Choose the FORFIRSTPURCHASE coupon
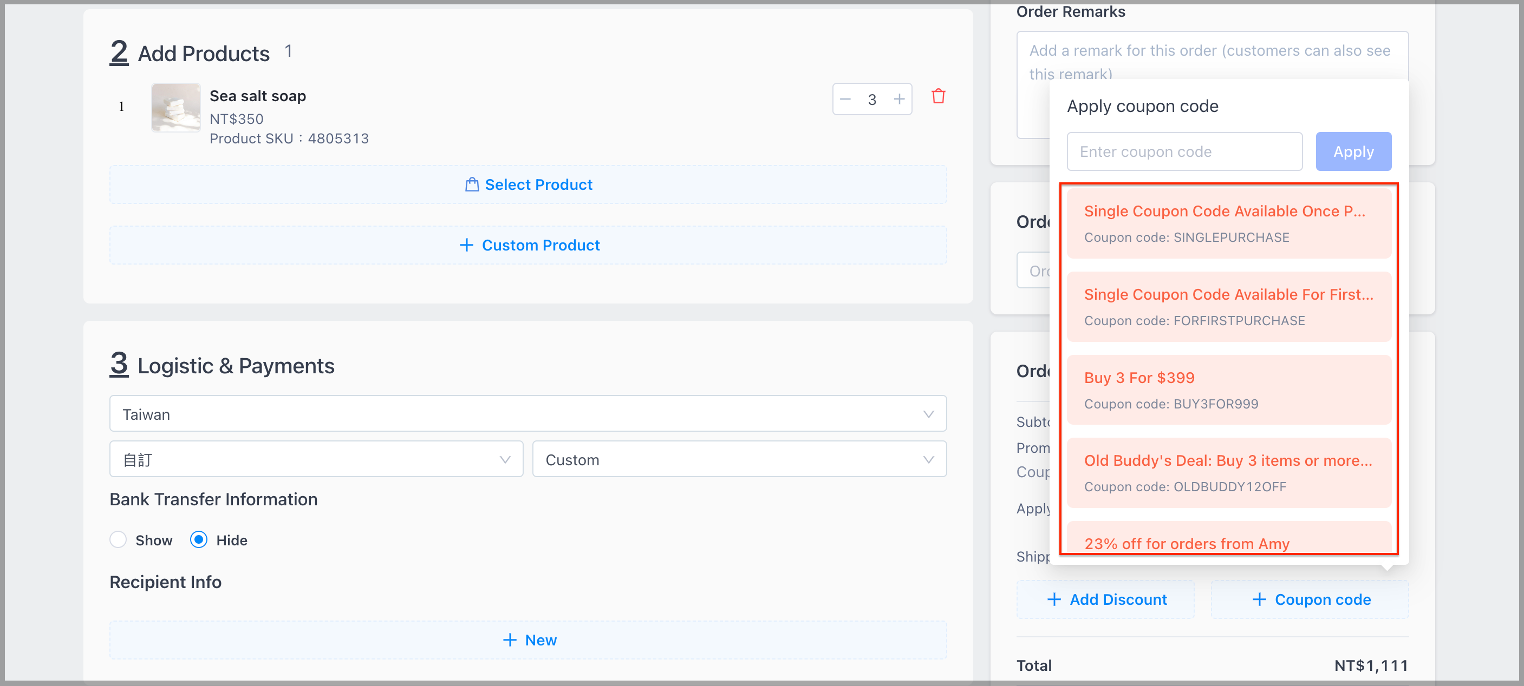Image resolution: width=1524 pixels, height=686 pixels. (1229, 307)
